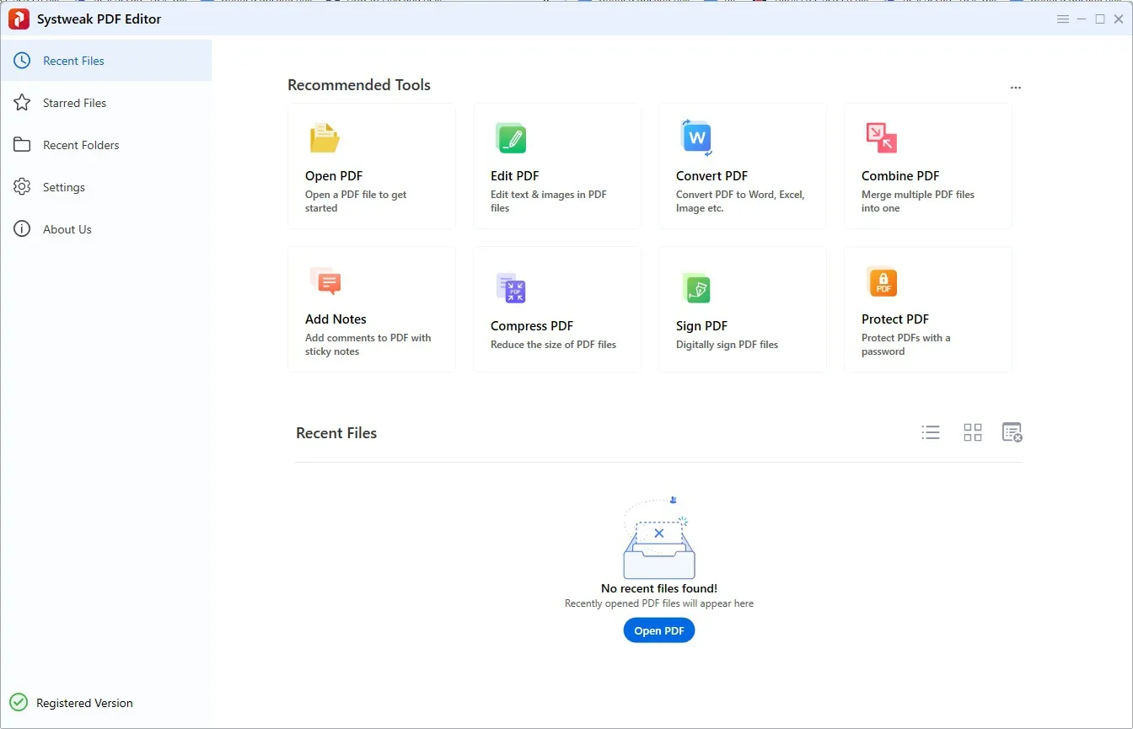The width and height of the screenshot is (1133, 729).
Task: Click the 'No recent files found!' message
Action: 659,588
